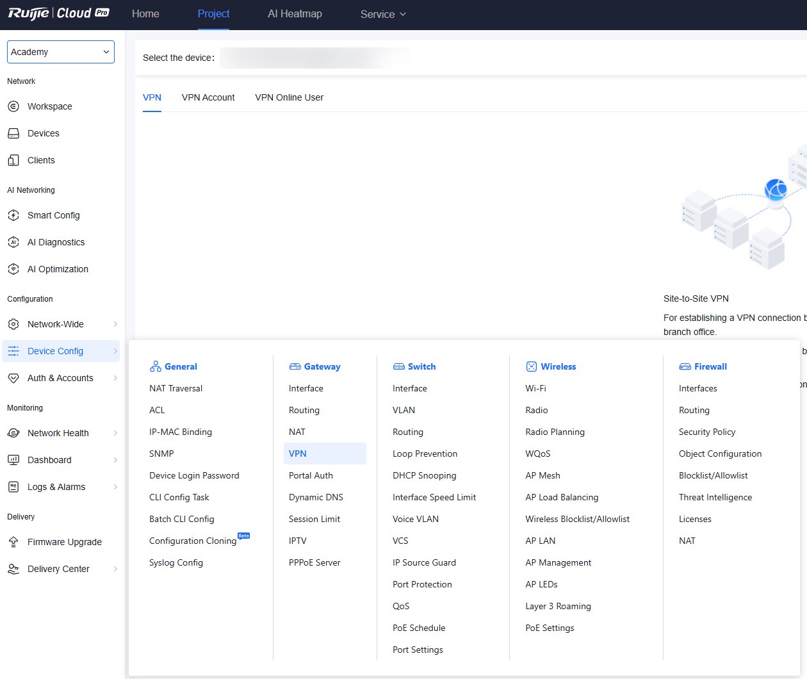
Task: Click the Dashboard monitor icon
Action: click(x=13, y=460)
